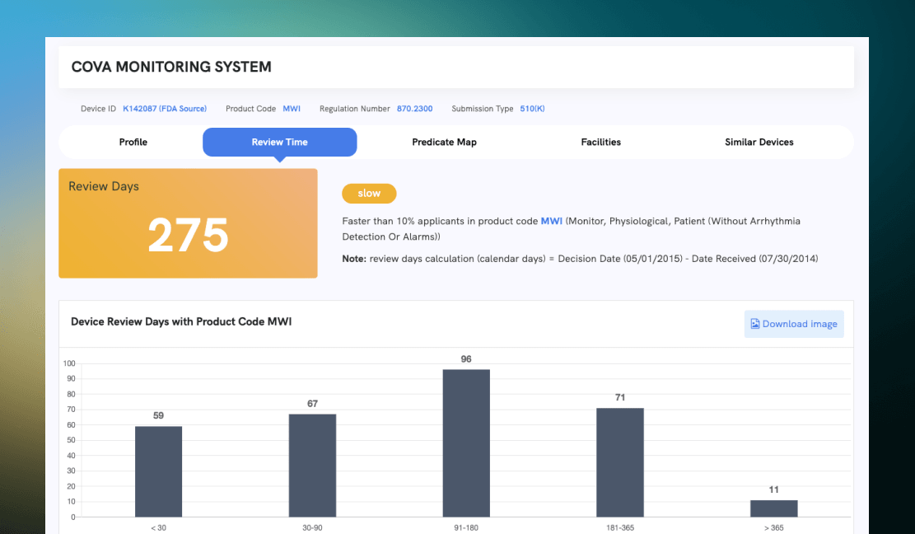Select the bar for under 30 days
The height and width of the screenshot is (534, 915).
click(158, 471)
